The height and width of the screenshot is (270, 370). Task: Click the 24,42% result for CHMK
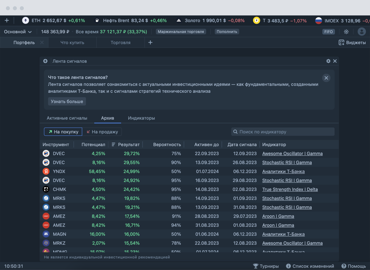(x=131, y=189)
